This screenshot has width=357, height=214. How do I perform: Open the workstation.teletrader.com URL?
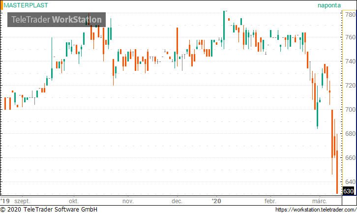tap(316, 210)
